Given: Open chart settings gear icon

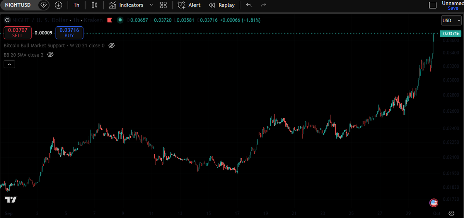Looking at the screenshot, I should point(451,213).
